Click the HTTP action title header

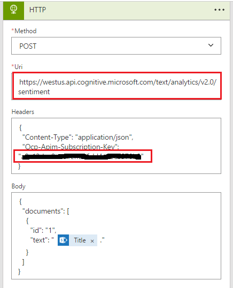[x=37, y=10]
